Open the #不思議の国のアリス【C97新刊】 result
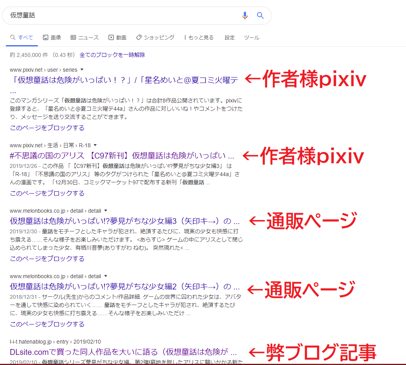This screenshot has height=365, width=406. [x=122, y=156]
